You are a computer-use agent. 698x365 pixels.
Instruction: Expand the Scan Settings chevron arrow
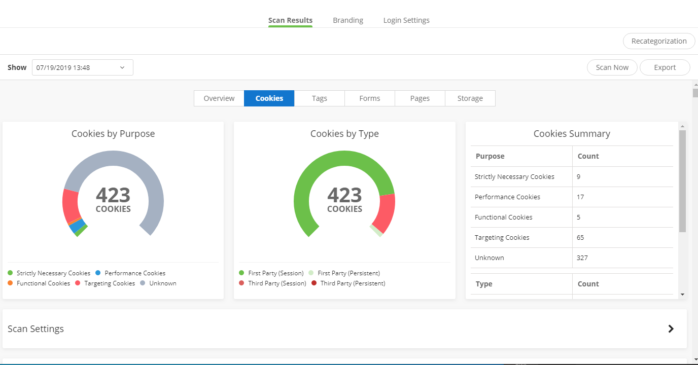[671, 328]
